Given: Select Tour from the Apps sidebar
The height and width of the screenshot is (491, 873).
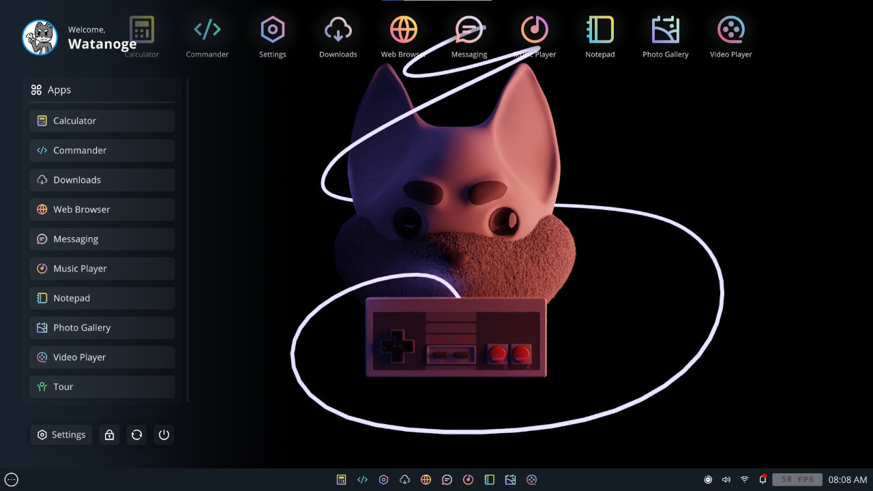Looking at the screenshot, I should (102, 387).
